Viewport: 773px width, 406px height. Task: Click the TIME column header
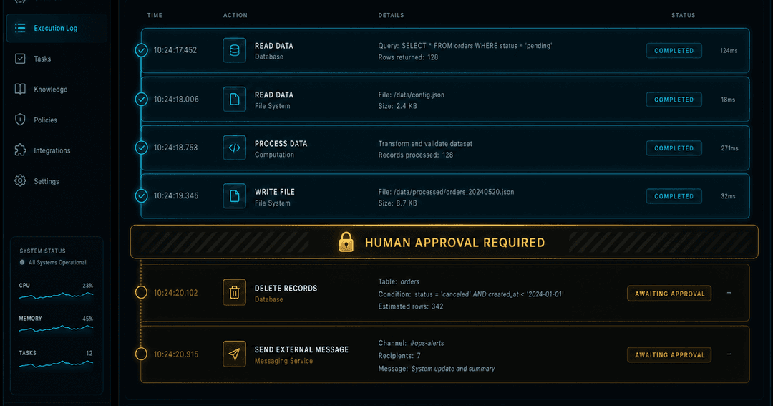(x=155, y=15)
